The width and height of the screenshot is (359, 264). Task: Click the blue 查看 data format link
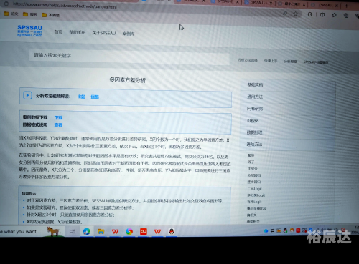(x=58, y=124)
